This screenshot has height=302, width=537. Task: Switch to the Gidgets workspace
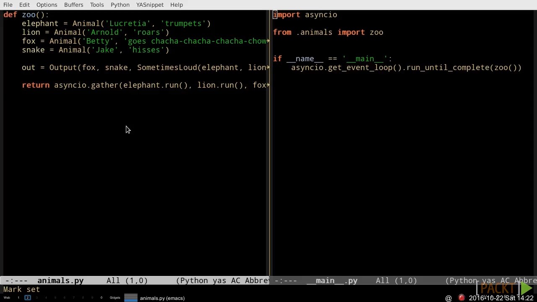coord(115,298)
